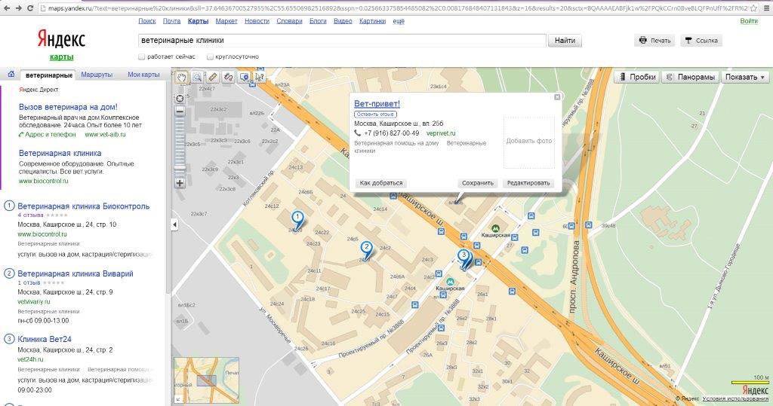Collapse the left results panel arrow
Screen dimensions: 773x406
pyautogui.click(x=174, y=224)
